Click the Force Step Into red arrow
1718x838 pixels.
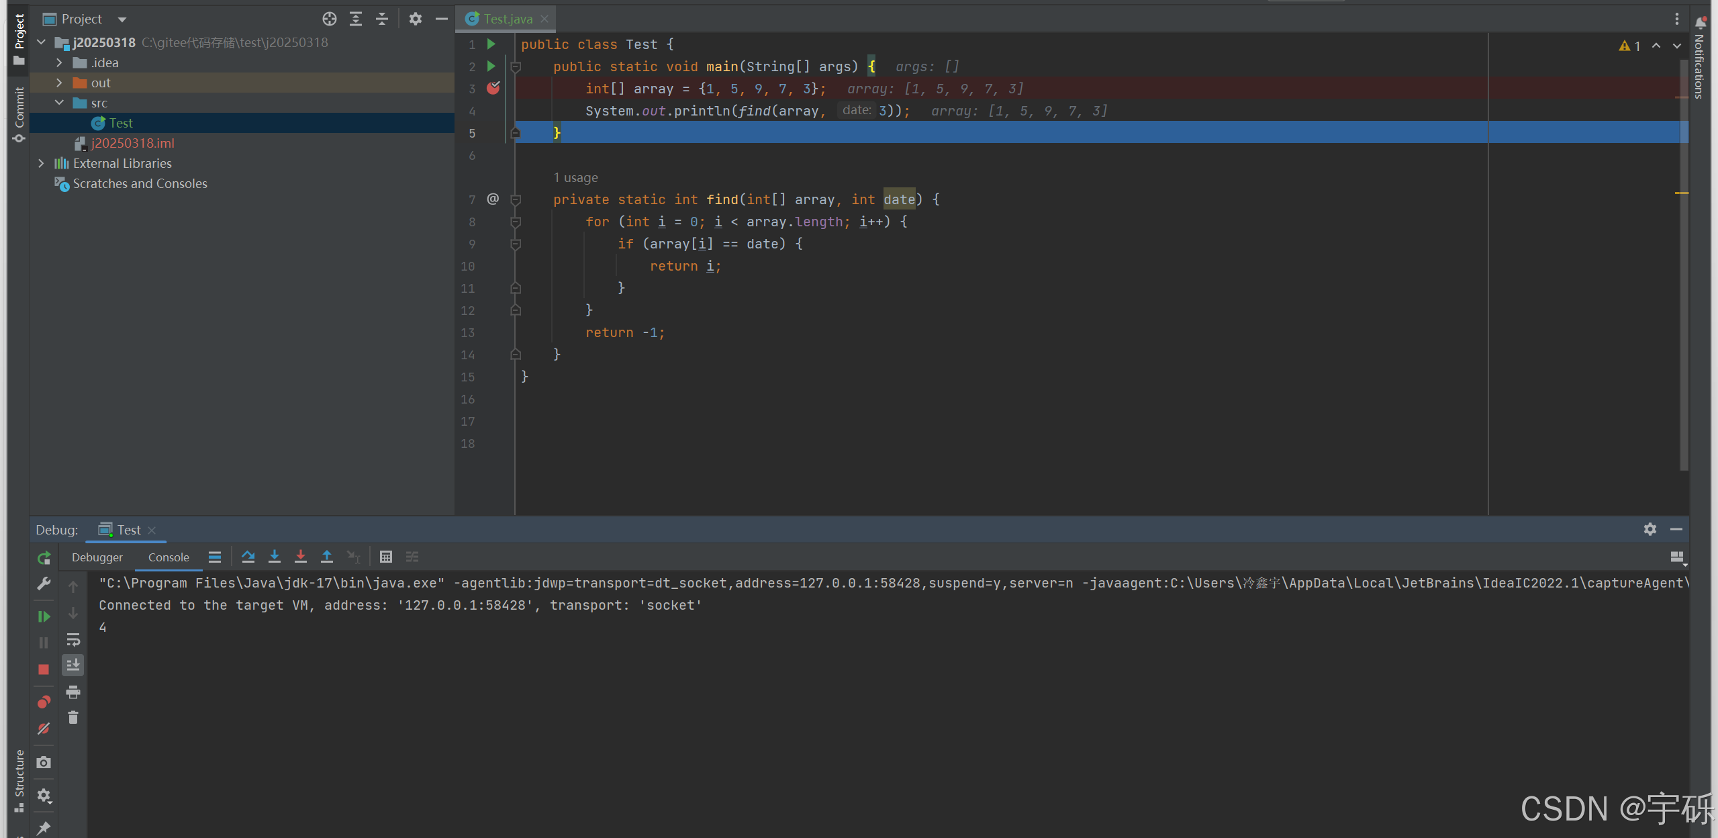pos(300,557)
